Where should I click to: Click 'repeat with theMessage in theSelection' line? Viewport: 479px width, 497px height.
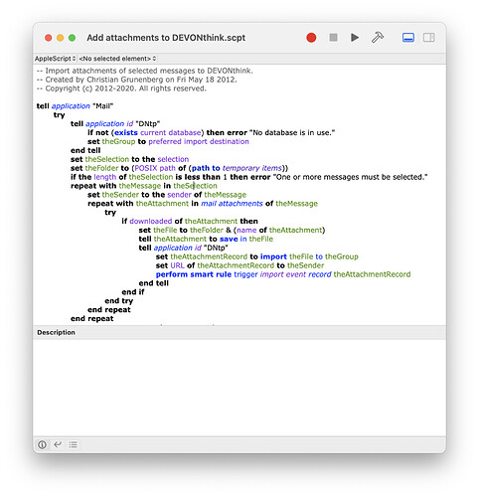(x=144, y=186)
